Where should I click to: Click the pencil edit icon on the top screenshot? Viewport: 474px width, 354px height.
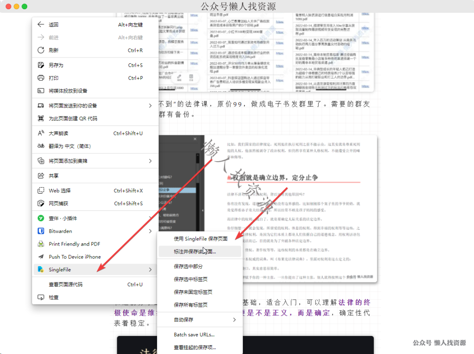point(179,77)
